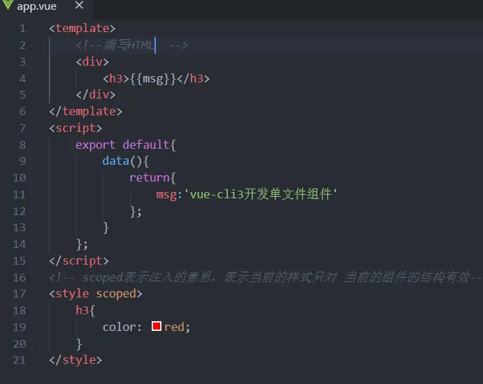Viewport: 483px width, 384px height.
Task: Click the opening <div> tag
Action: pos(92,62)
